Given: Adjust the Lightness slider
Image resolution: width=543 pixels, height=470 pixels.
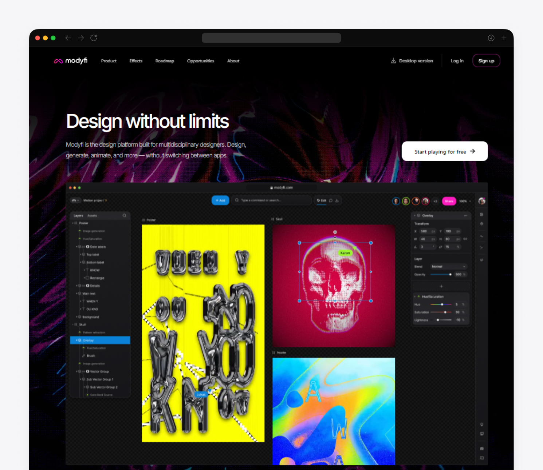Looking at the screenshot, I should [x=441, y=320].
